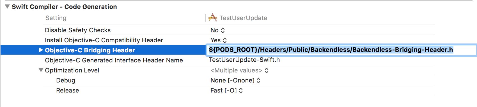Click the stepper arrows beside No value
This screenshot has width=477, height=107.
coord(223,30)
